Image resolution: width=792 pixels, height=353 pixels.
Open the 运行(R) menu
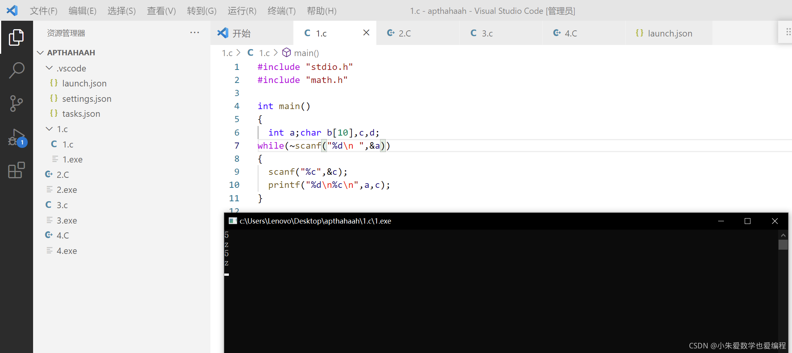(242, 11)
